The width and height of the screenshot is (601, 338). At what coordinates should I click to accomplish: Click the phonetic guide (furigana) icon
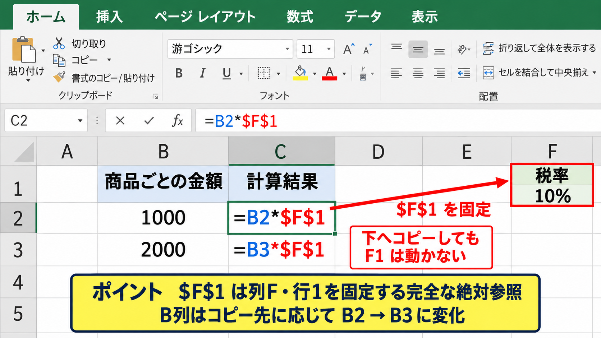point(363,73)
